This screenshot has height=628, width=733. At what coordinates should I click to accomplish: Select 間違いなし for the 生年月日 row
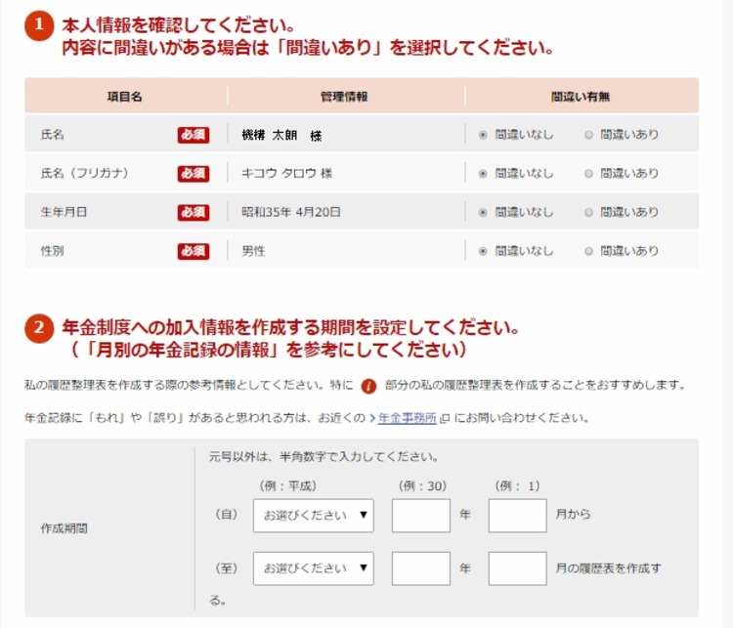click(483, 213)
